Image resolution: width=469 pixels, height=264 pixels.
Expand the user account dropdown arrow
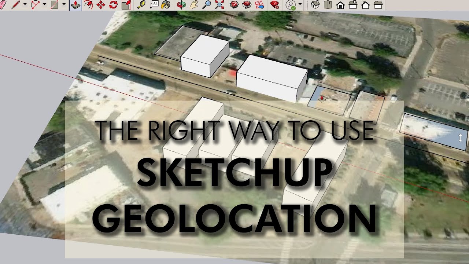tap(300, 5)
